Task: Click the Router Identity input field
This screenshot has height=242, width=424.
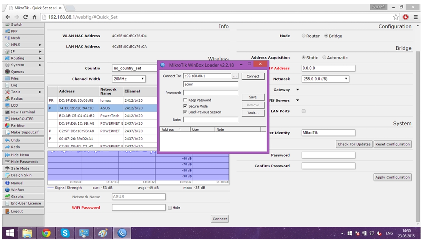Action: [328, 133]
